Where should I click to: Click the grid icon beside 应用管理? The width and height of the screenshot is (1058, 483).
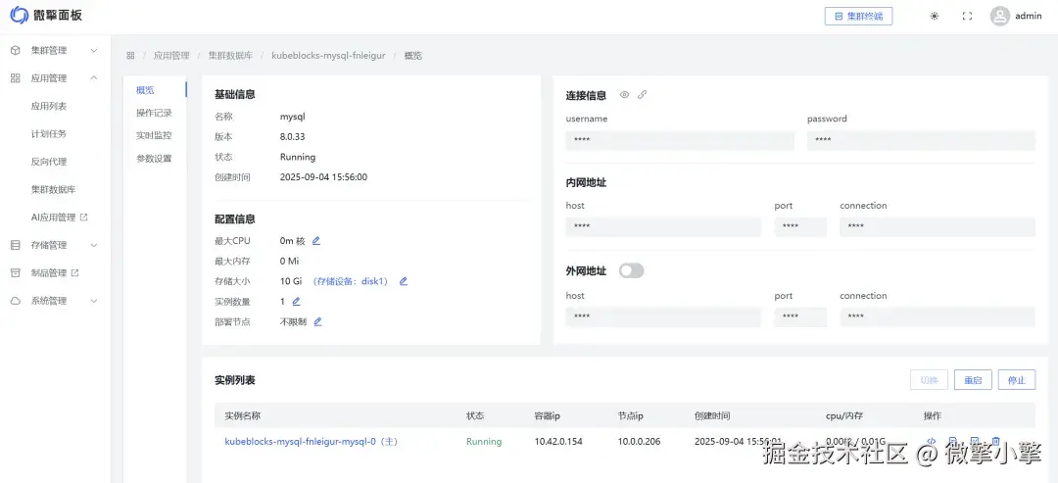click(x=16, y=78)
